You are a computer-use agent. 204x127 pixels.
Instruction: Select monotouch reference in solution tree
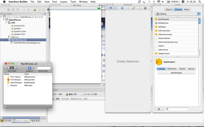click(x=19, y=26)
